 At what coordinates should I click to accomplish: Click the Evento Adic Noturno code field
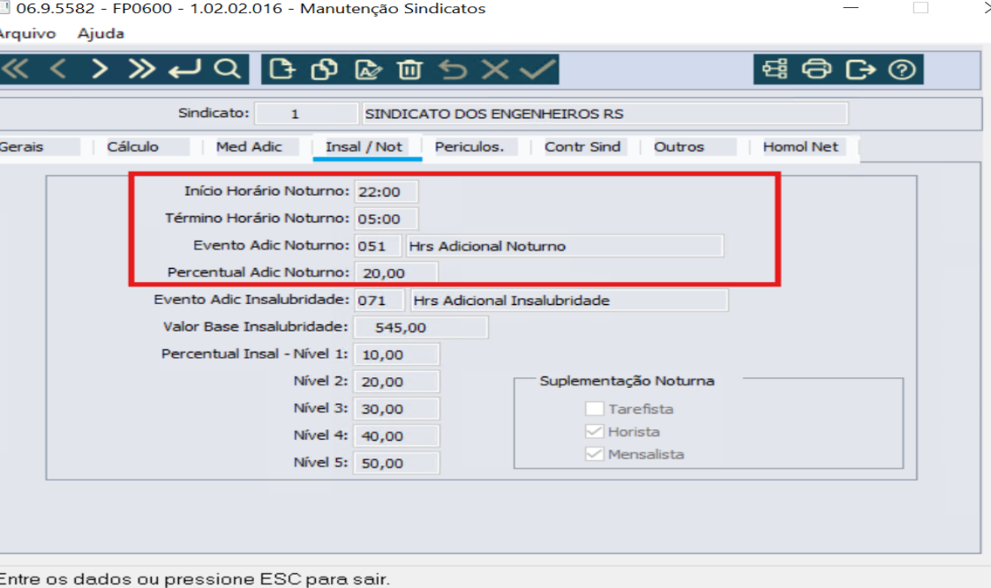tap(378, 246)
